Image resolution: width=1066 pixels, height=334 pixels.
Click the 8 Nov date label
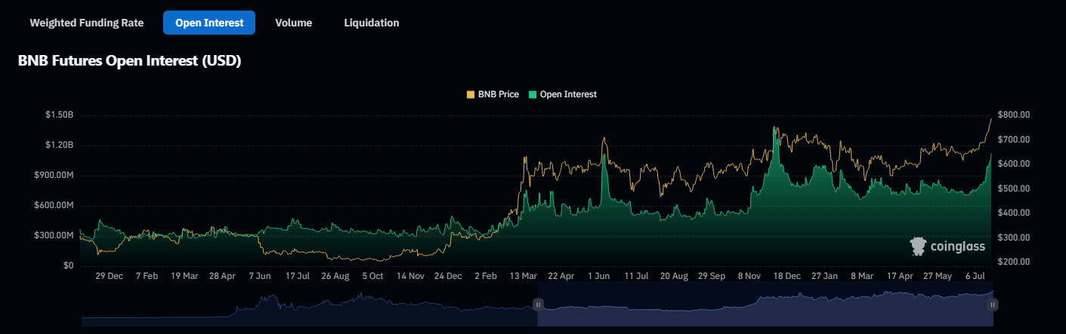750,277
